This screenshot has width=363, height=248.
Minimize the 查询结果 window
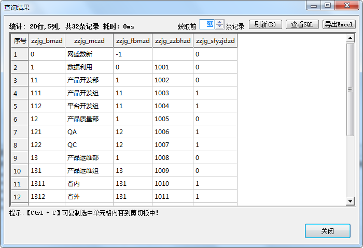pos(313,5)
